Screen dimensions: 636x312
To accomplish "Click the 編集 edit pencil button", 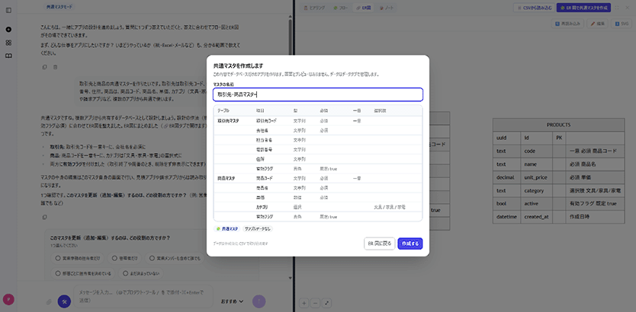I will (599, 24).
